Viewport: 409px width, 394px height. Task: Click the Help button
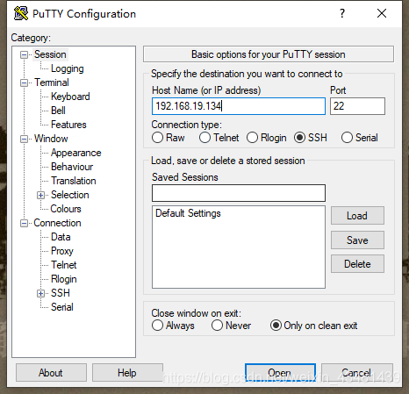(x=127, y=373)
